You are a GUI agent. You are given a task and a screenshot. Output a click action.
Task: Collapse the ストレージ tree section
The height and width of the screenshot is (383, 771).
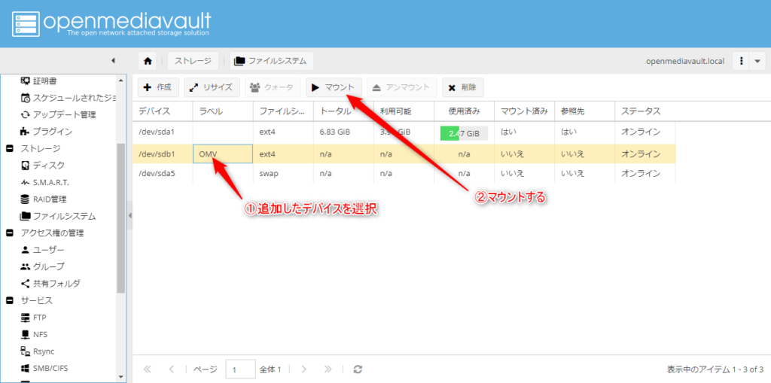10,148
